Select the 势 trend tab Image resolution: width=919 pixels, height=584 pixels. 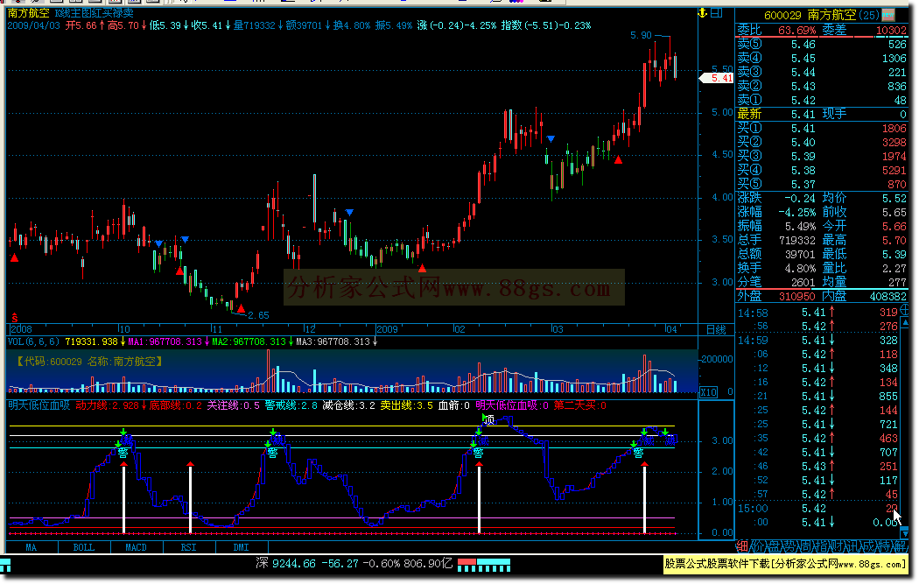tap(789, 546)
